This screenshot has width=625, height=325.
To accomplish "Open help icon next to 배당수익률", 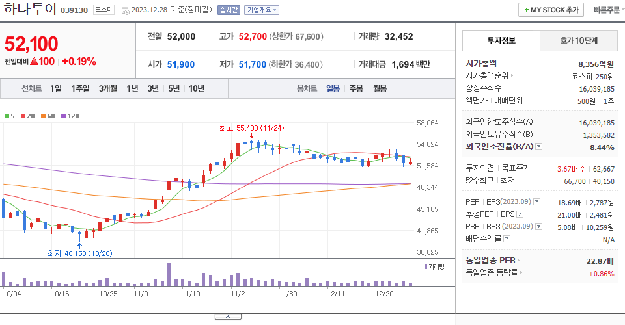I will (507, 239).
